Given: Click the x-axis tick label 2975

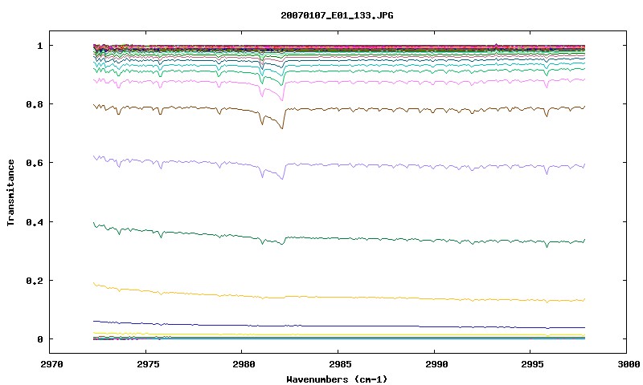Looking at the screenshot, I should coord(146,364).
